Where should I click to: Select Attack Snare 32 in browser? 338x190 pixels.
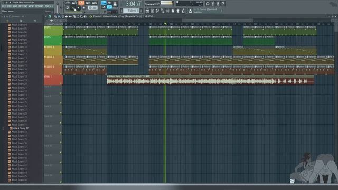tap(21, 128)
